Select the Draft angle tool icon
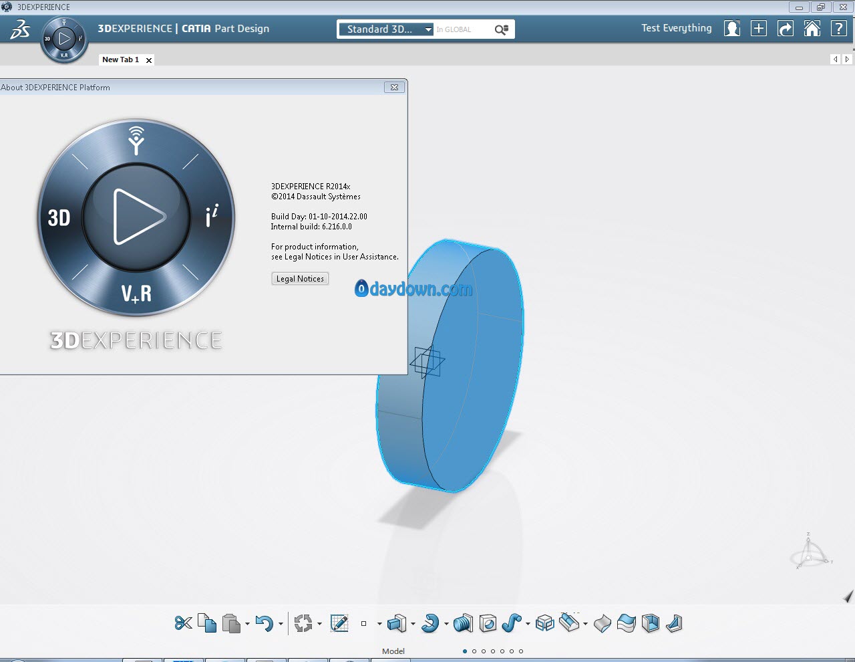 [x=674, y=623]
